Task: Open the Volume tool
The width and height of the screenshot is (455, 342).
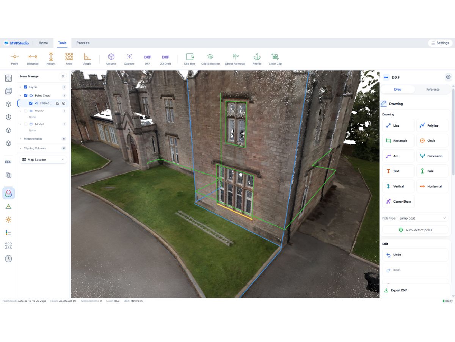Action: [111, 59]
